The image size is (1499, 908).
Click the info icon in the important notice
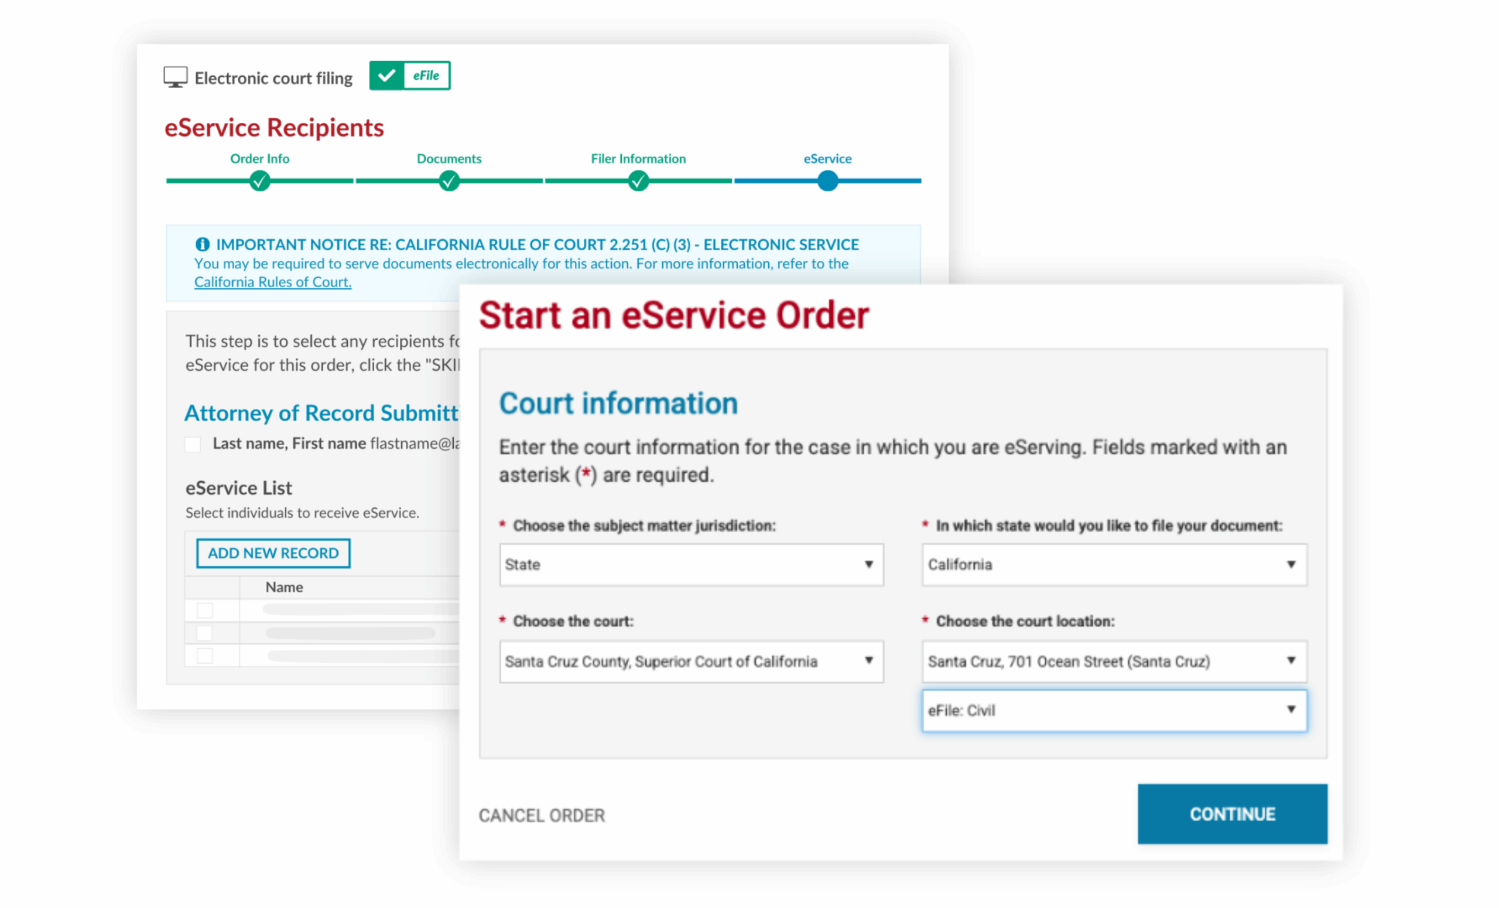tap(203, 244)
